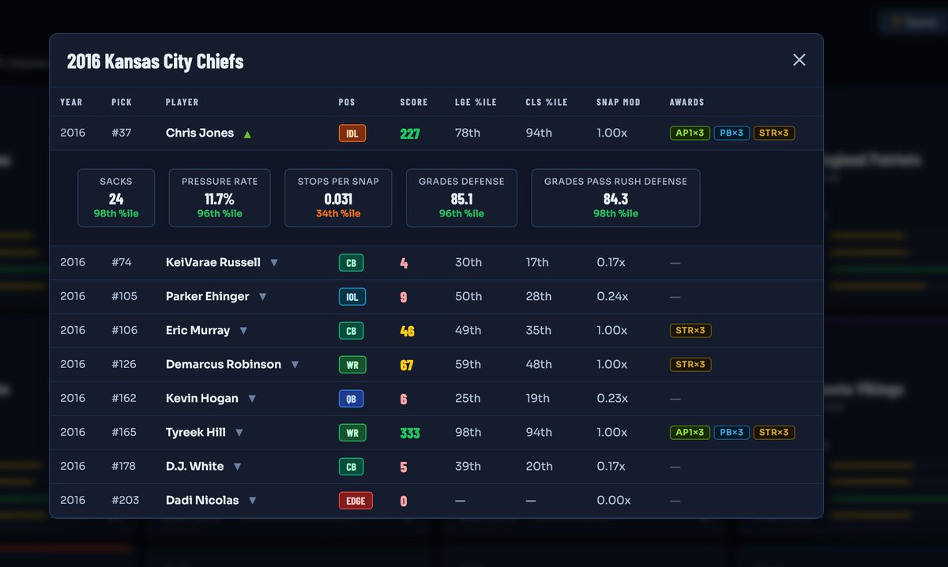
Task: Click the WR badge in Tyreek Hill row
Action: click(x=352, y=433)
